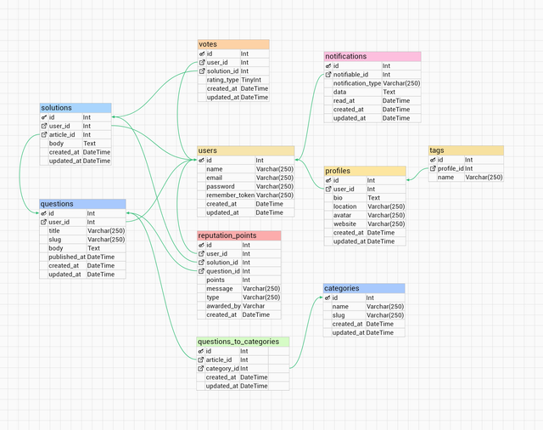Click the awarded_by field in reputation_points

(239, 306)
